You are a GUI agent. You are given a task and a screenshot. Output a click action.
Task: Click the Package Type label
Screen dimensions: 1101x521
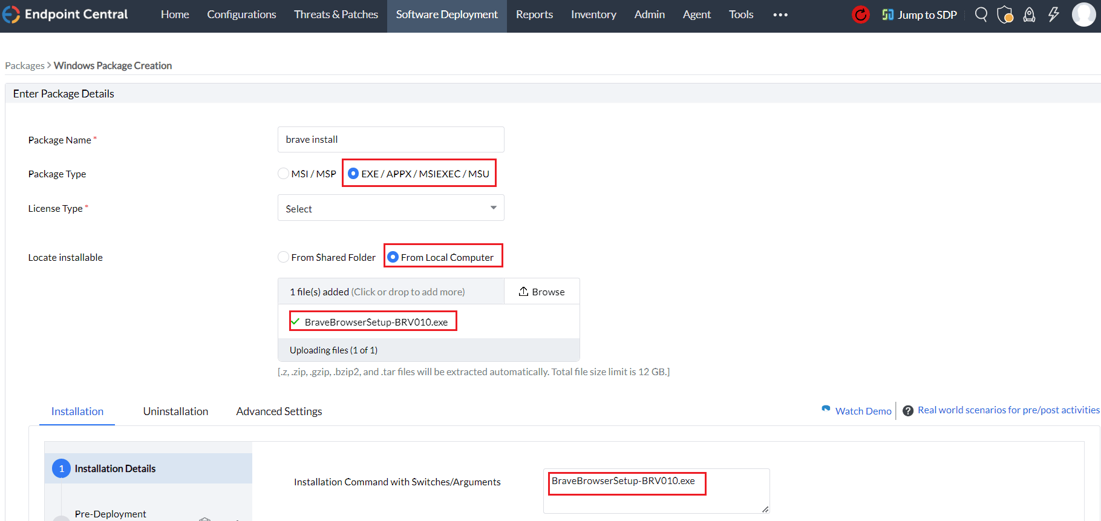coord(57,174)
